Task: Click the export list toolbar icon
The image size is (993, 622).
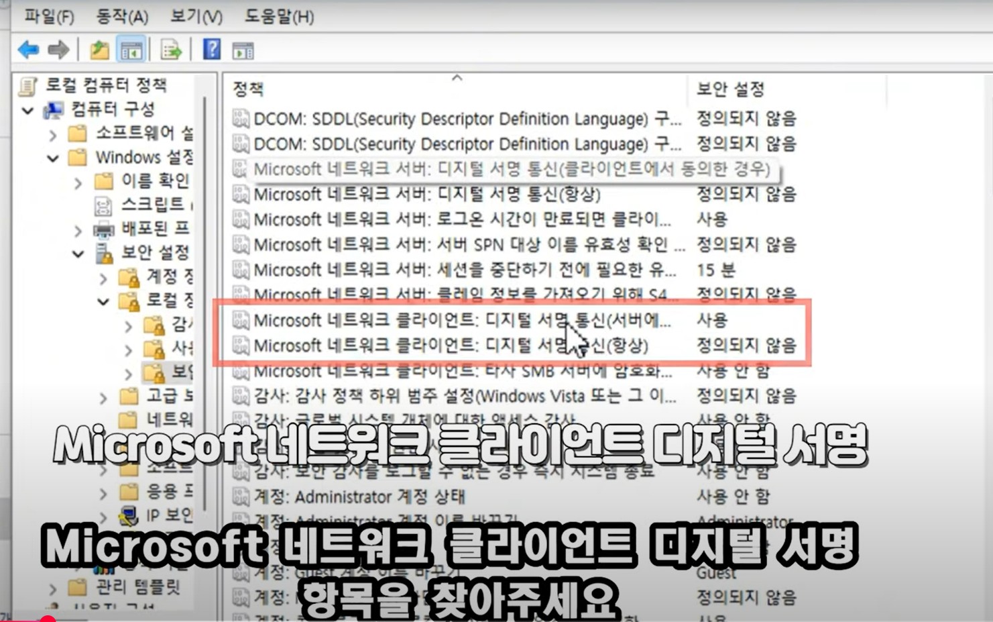Action: tap(171, 50)
